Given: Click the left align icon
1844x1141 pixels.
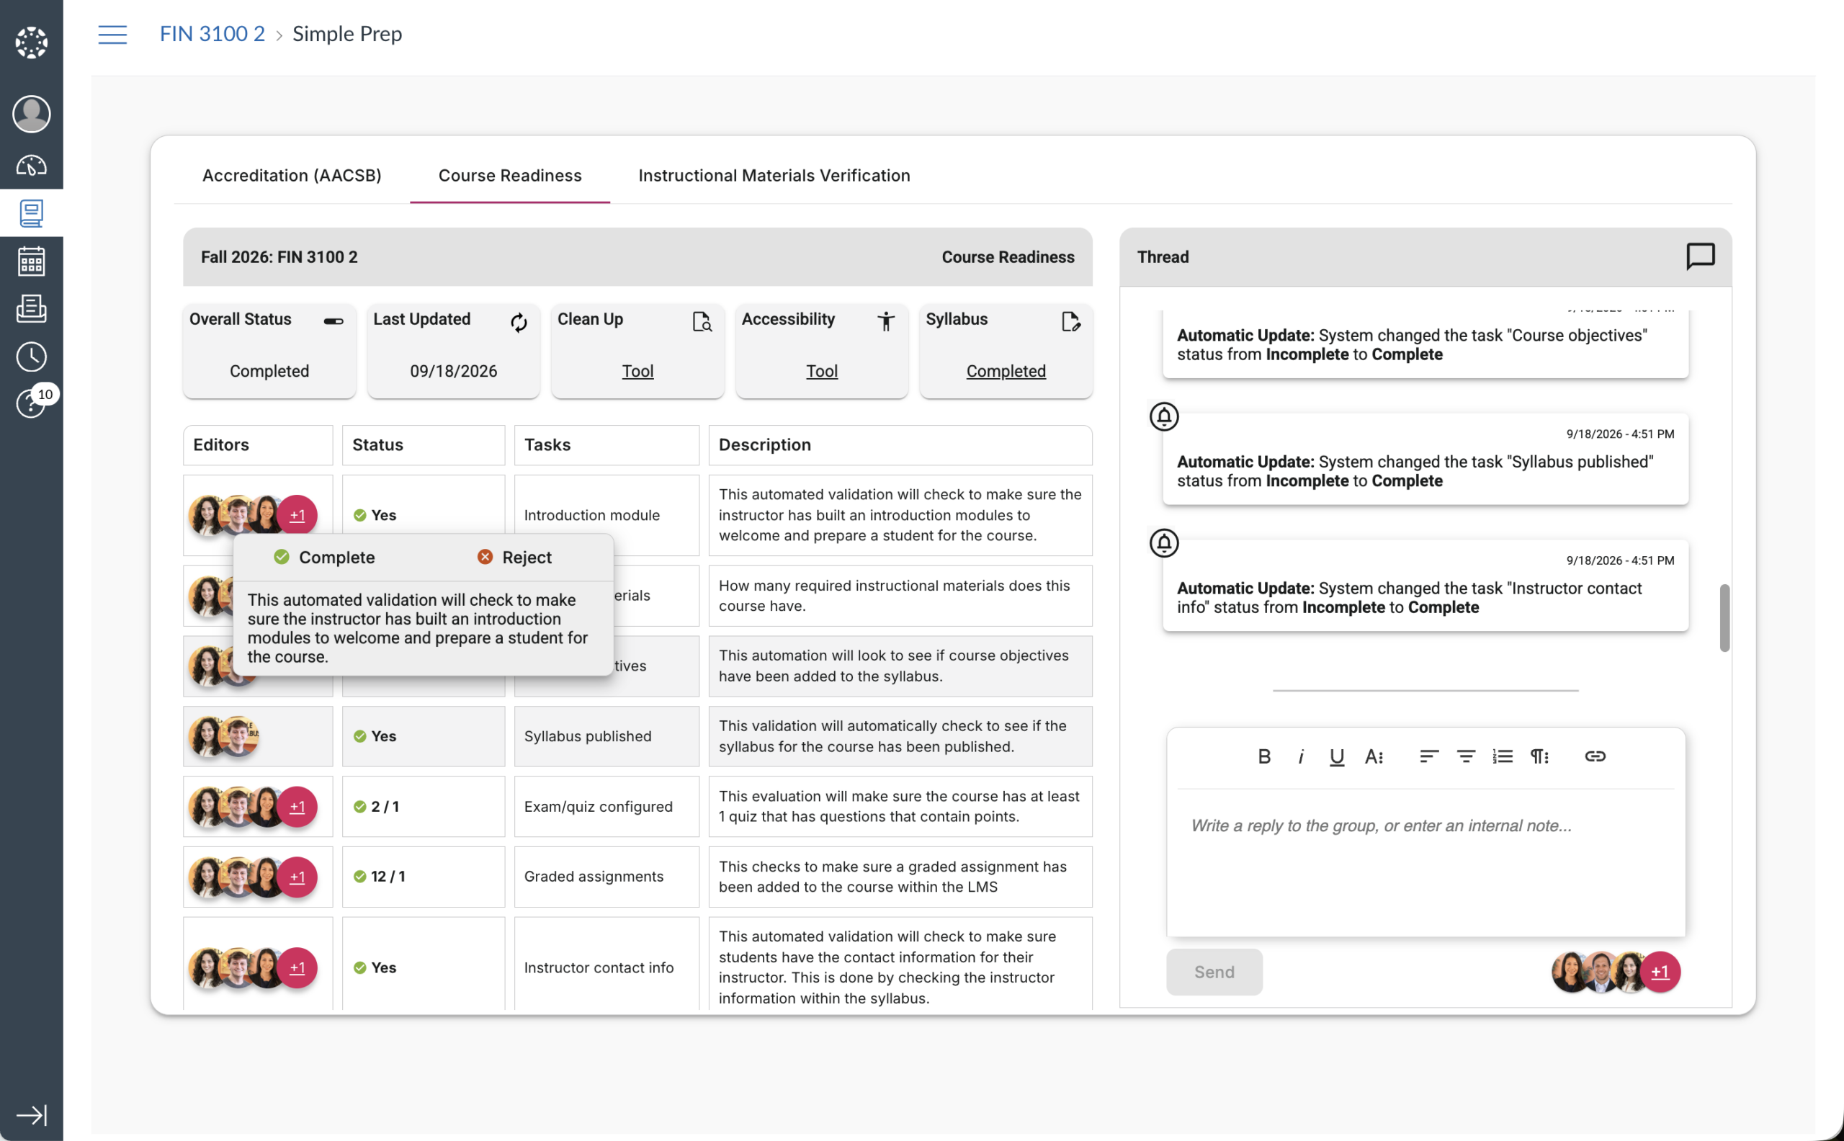Looking at the screenshot, I should click(x=1429, y=756).
